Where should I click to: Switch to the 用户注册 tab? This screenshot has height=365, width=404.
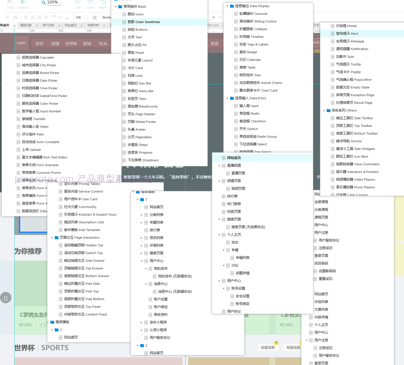48,25
